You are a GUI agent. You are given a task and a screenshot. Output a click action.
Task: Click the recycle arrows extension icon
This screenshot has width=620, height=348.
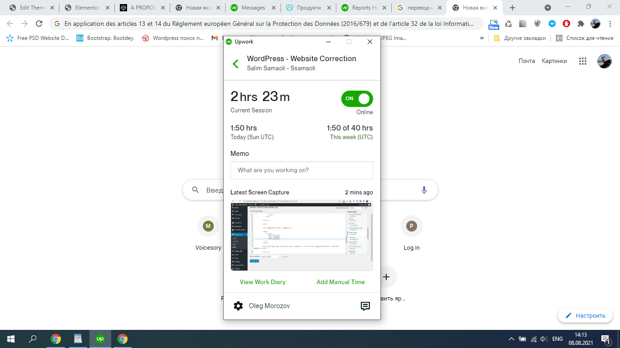508,24
